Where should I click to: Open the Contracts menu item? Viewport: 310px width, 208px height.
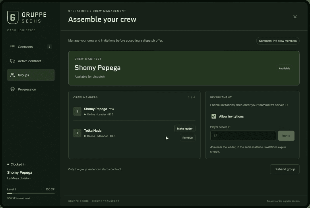pos(31,46)
